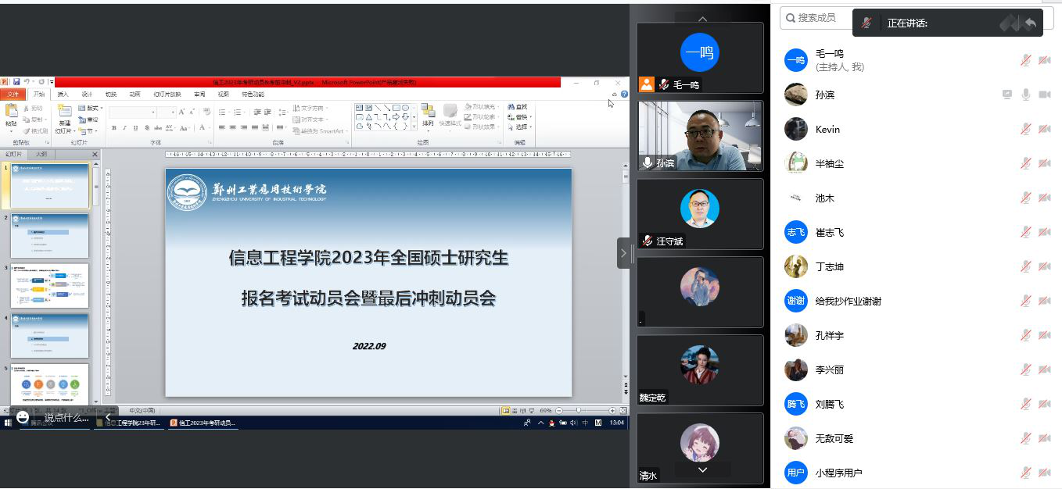Viewport: 1062px width, 489px height.
Task: Toggle camera for member 崔志飞
Action: tap(1044, 232)
